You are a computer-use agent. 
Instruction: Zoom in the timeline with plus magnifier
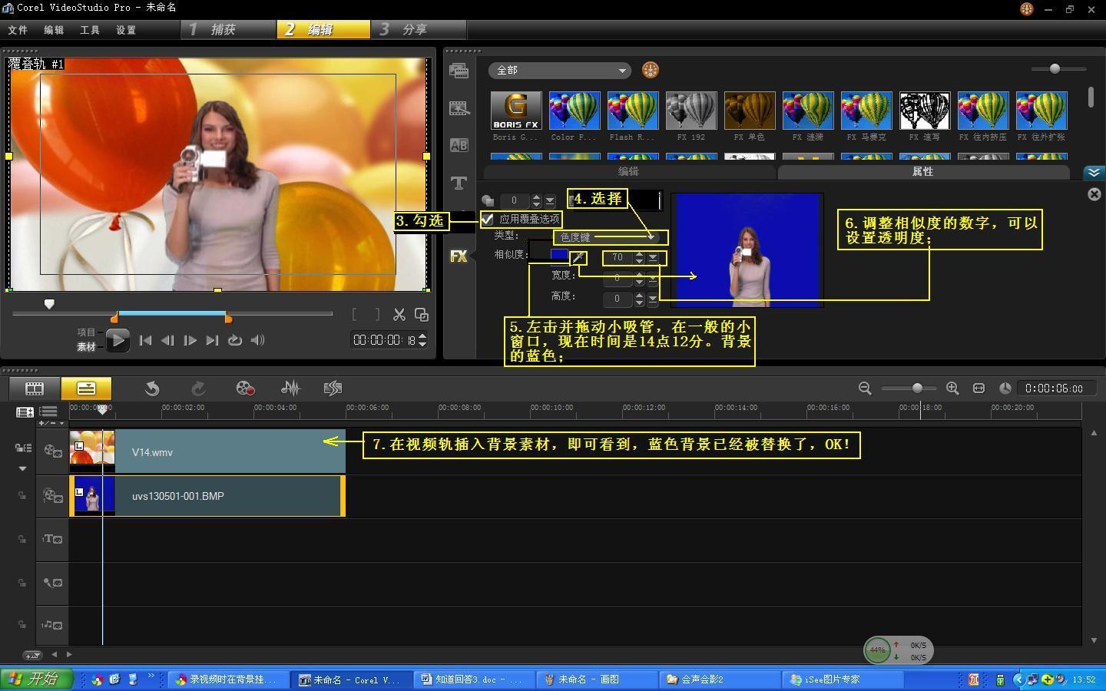pos(952,388)
